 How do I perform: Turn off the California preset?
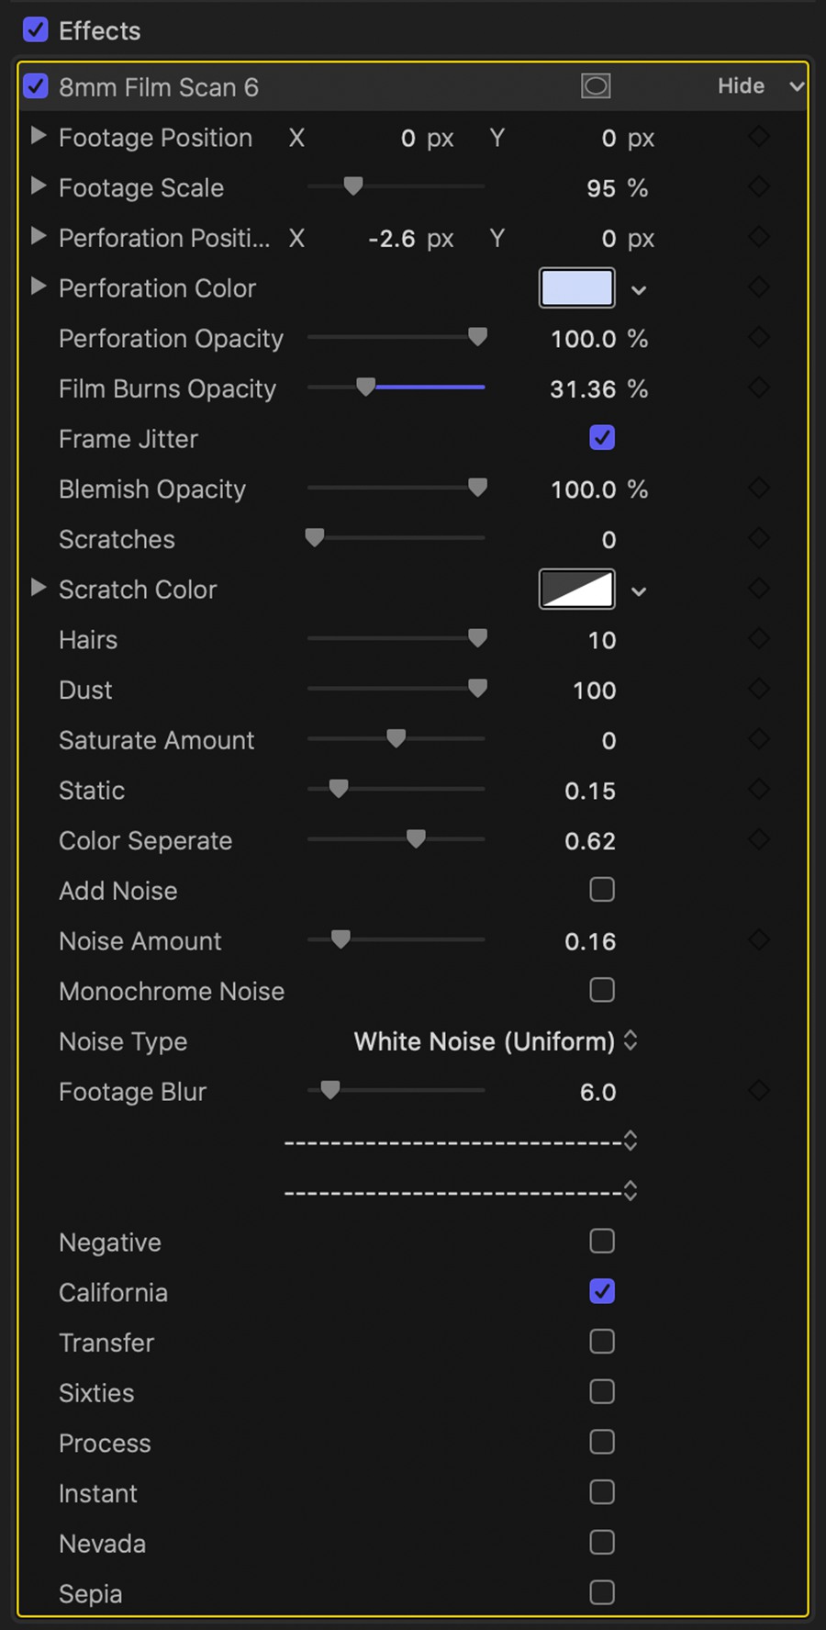602,1291
